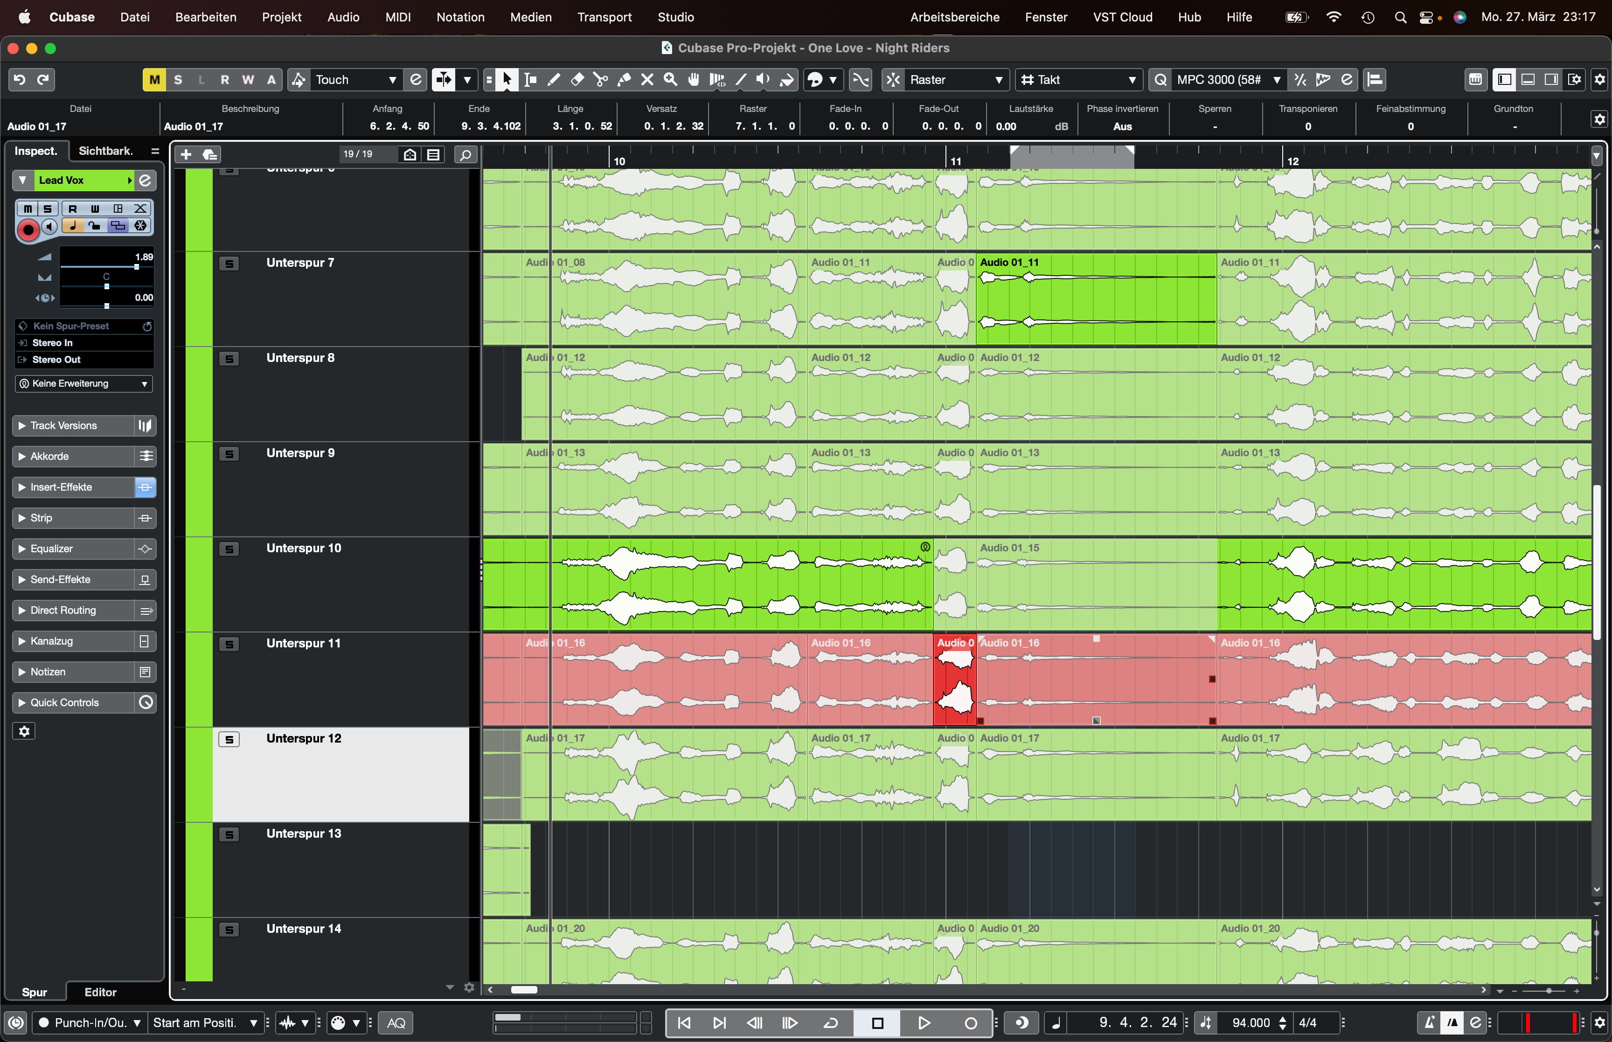The image size is (1612, 1042).
Task: Select the Draw pencil tool
Action: [x=553, y=80]
